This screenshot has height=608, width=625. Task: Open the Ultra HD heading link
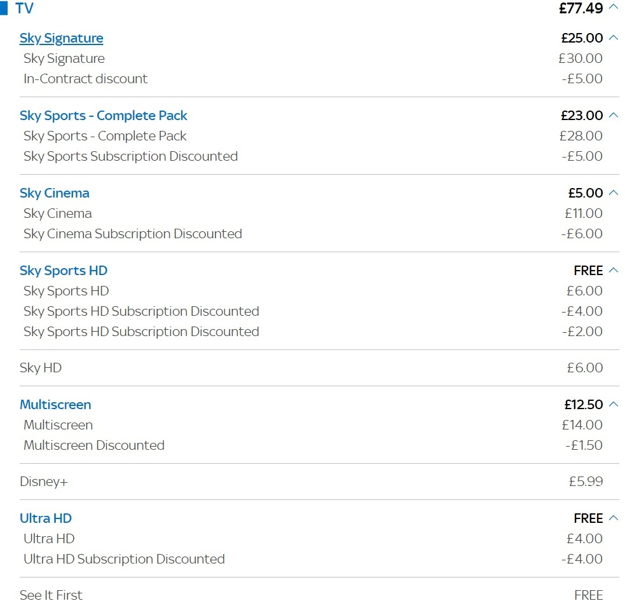click(45, 518)
